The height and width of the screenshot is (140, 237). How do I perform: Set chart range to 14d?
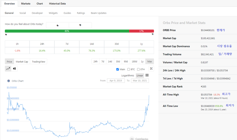(110, 62)
